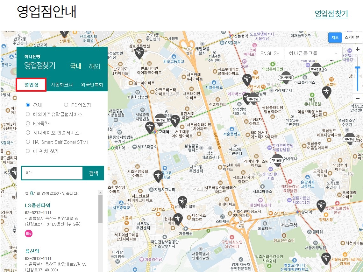Image resolution: width=363 pixels, height=272 pixels.
Task: Select 하나바이오 인증서비스 option
Action: [x=28, y=133]
